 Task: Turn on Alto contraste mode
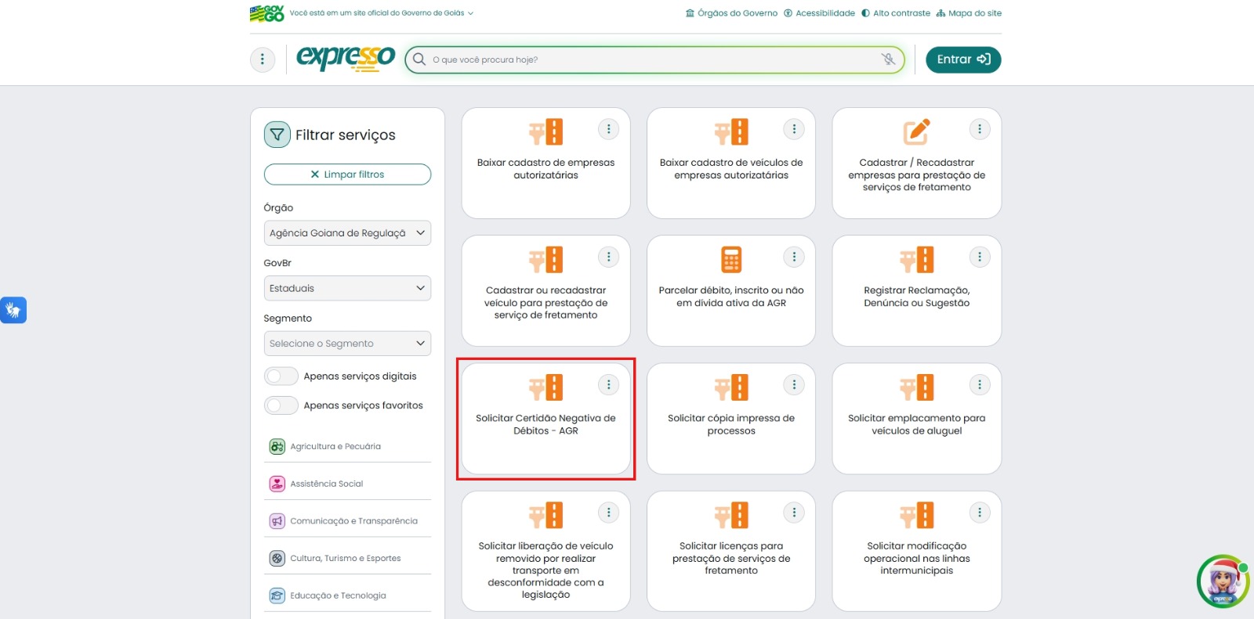[896, 13]
